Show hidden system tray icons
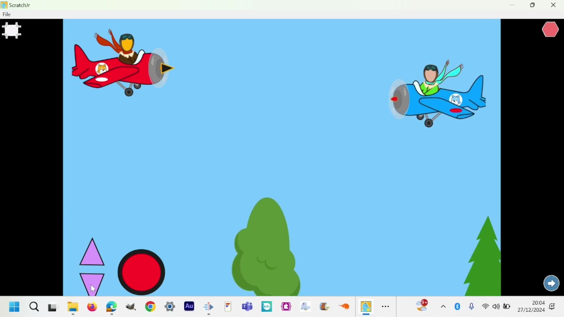The height and width of the screenshot is (317, 564). [443, 307]
